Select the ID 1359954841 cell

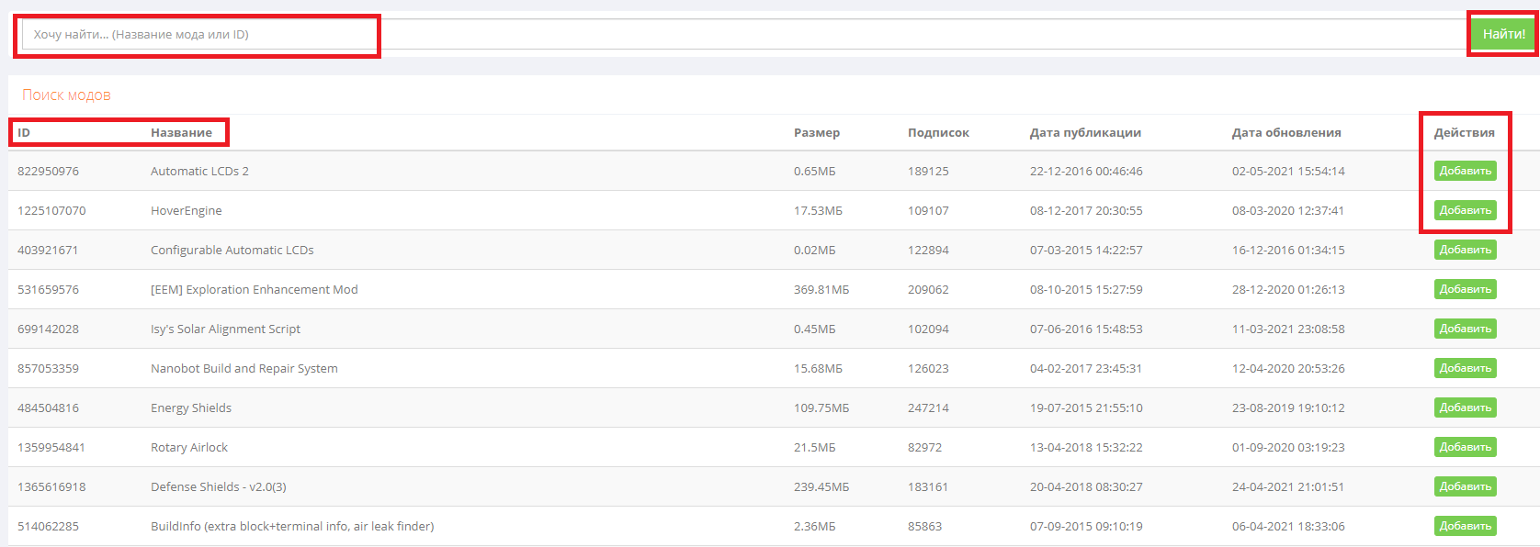click(x=51, y=447)
